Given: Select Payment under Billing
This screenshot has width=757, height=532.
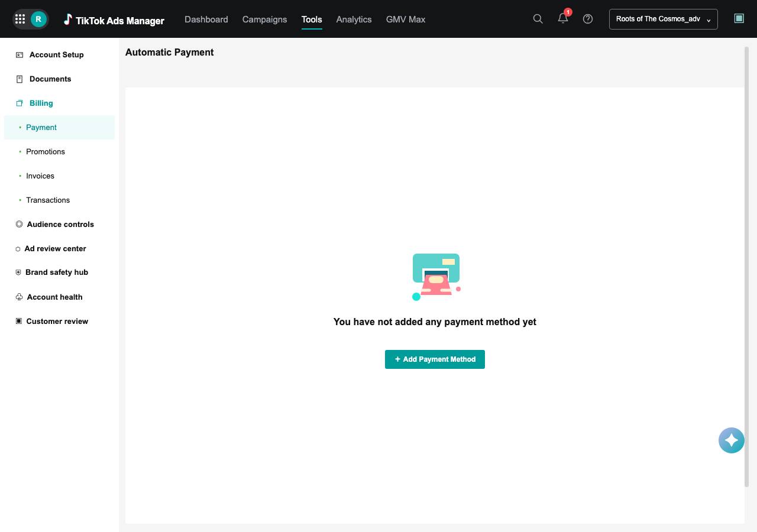Looking at the screenshot, I should (59, 127).
